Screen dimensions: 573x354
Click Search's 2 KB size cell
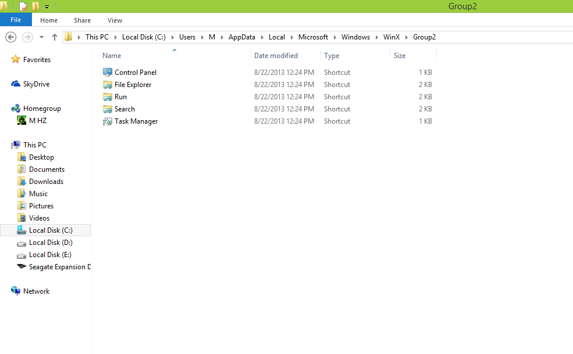(425, 109)
